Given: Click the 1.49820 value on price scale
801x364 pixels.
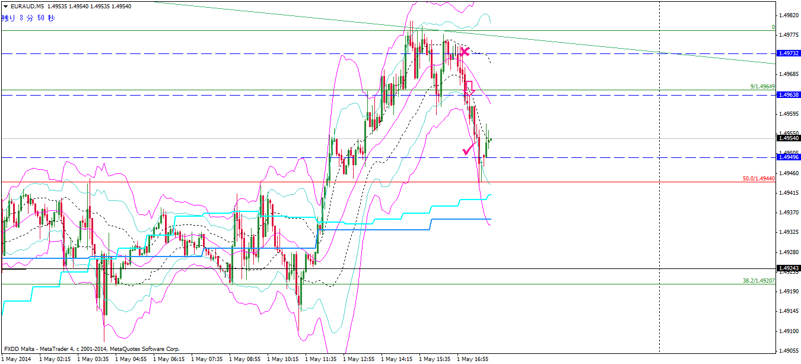Looking at the screenshot, I should (x=790, y=15).
